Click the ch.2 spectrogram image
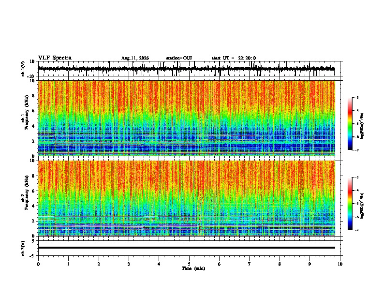This screenshot has width=383, height=296. (x=187, y=198)
